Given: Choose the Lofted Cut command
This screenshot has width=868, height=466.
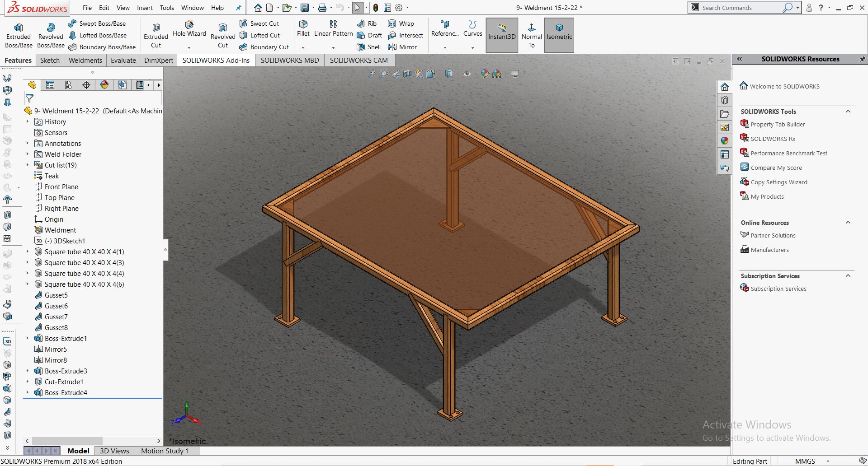Looking at the screenshot, I should (x=259, y=35).
